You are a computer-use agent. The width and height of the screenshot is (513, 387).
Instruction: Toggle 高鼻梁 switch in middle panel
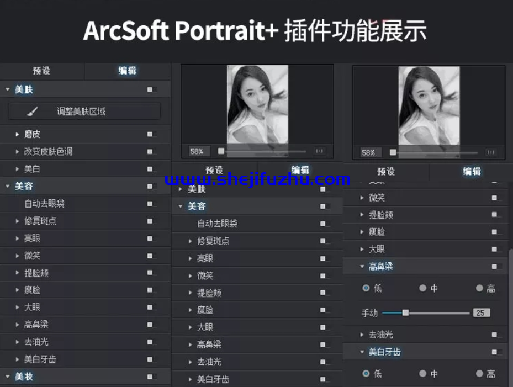[x=325, y=344]
